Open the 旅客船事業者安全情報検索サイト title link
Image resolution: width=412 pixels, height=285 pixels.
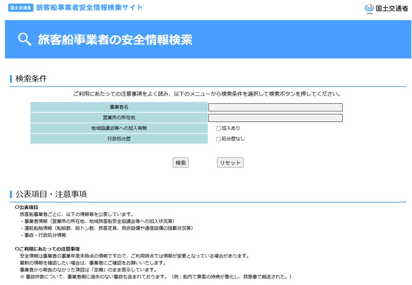click(x=89, y=7)
